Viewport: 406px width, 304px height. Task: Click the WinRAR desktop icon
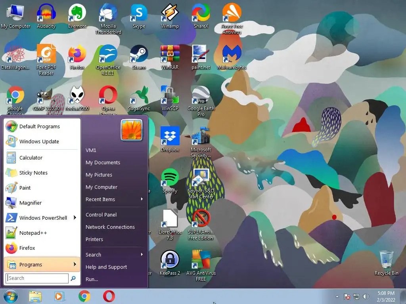(x=170, y=57)
